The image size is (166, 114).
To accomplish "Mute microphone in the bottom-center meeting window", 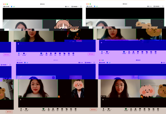I will pos(21,109).
